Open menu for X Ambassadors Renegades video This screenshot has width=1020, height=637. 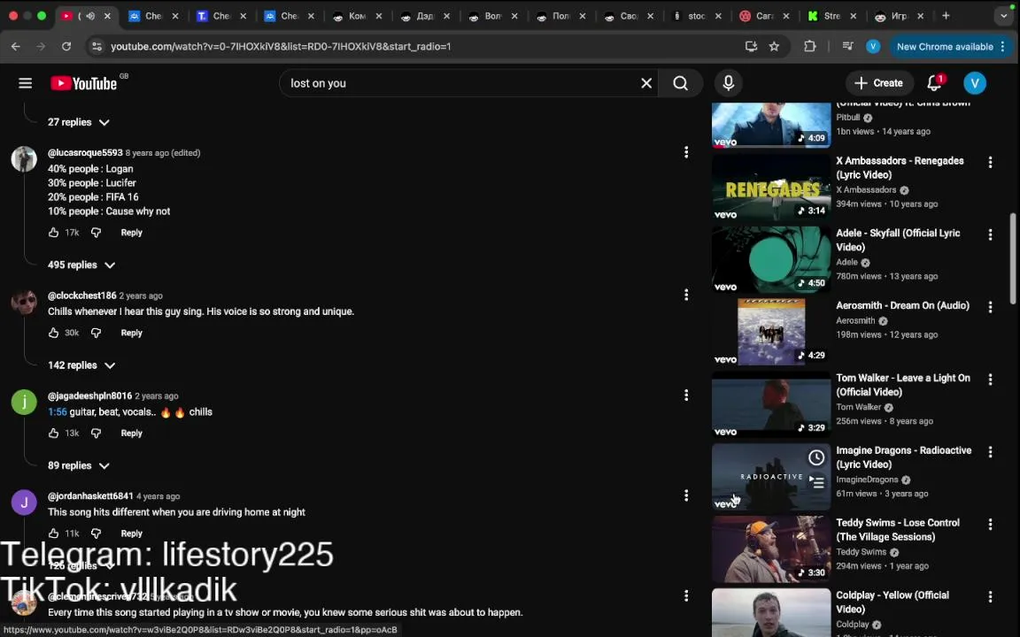point(990,163)
